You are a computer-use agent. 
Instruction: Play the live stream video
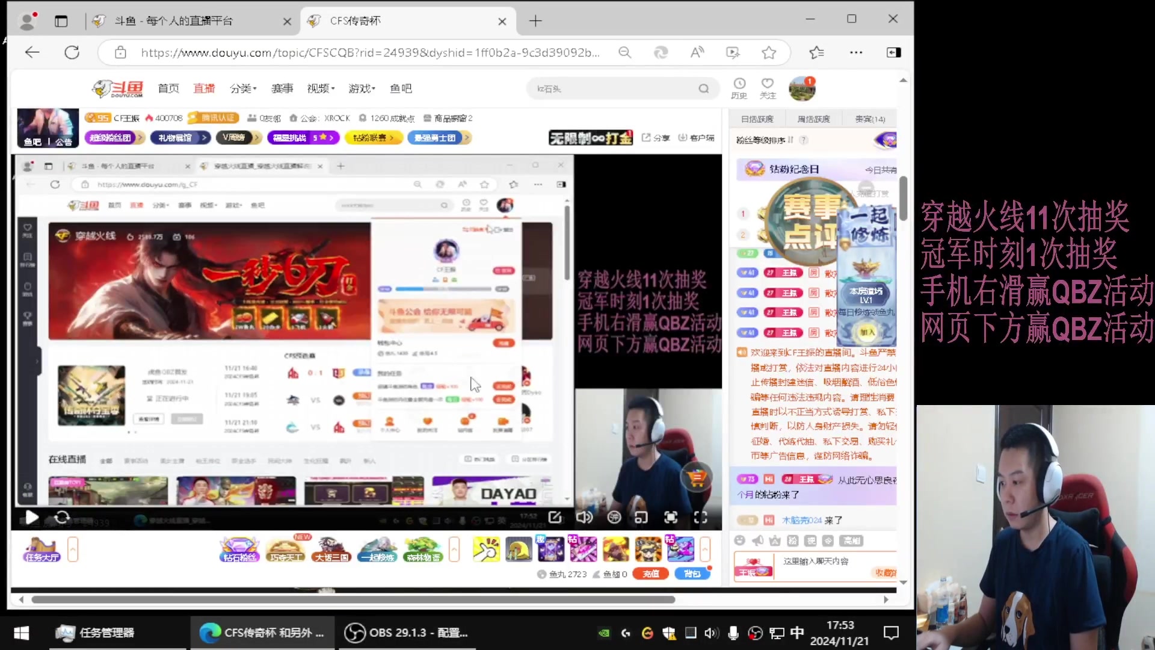click(31, 517)
